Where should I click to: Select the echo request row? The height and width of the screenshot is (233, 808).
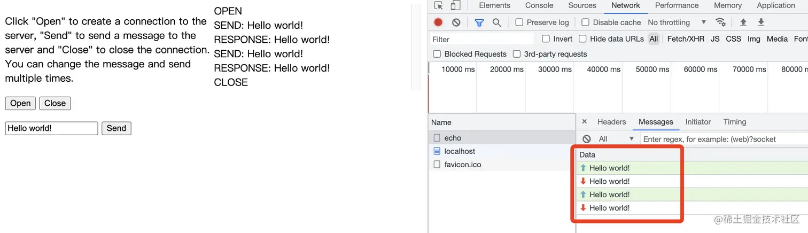tap(502, 138)
